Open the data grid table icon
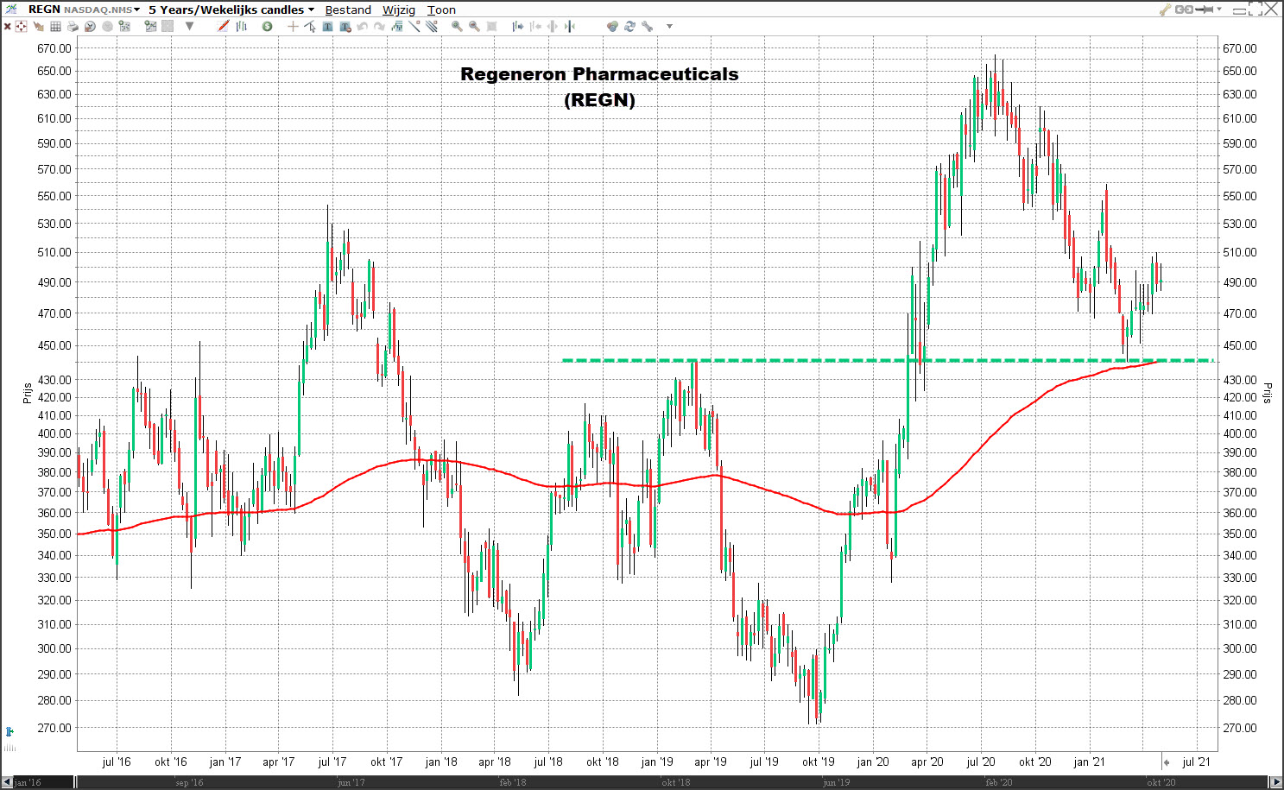1284x790 pixels. point(55,26)
